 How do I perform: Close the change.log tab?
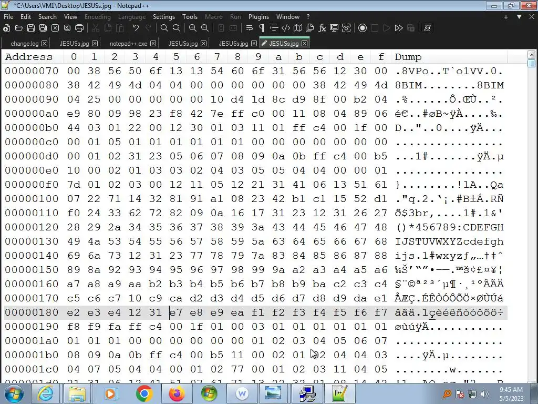[x=44, y=44]
